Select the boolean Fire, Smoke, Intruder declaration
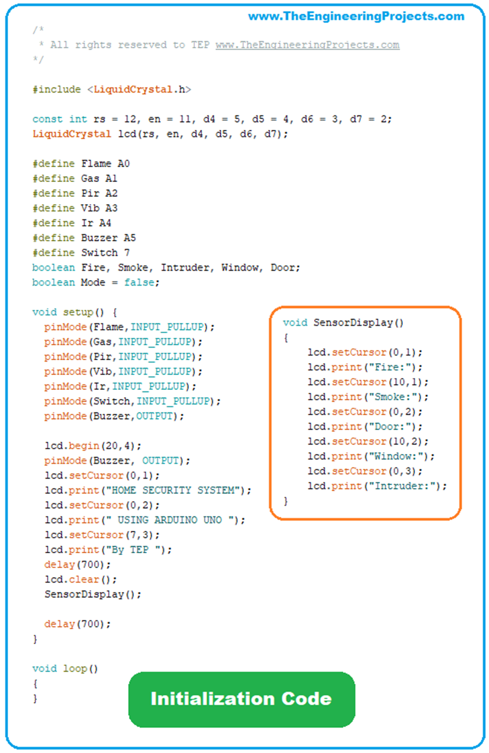Image resolution: width=489 pixels, height=753 pixels. (166, 268)
